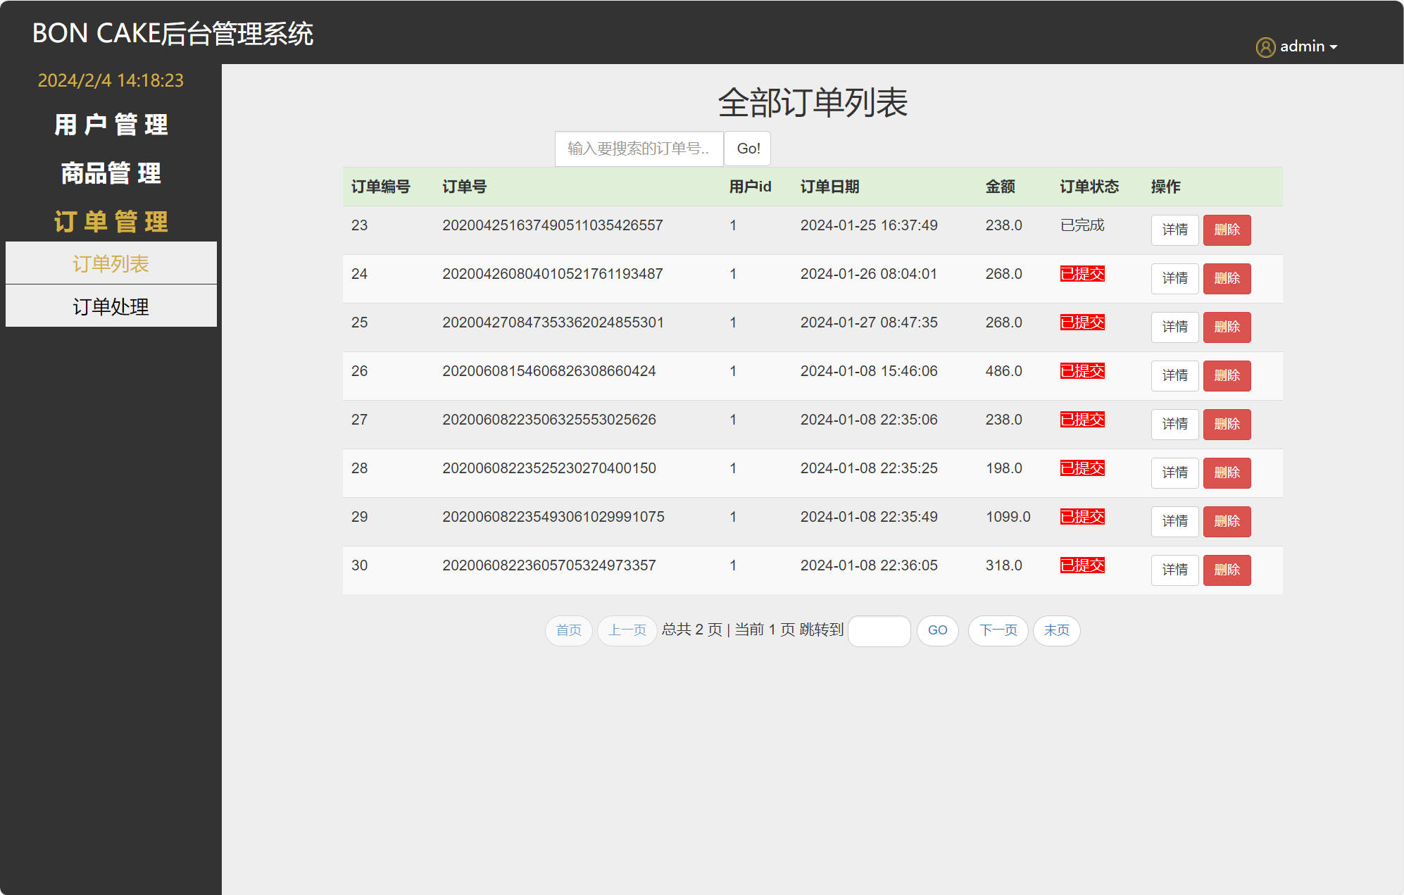
Task: Open details for order 30
Action: (1174, 570)
